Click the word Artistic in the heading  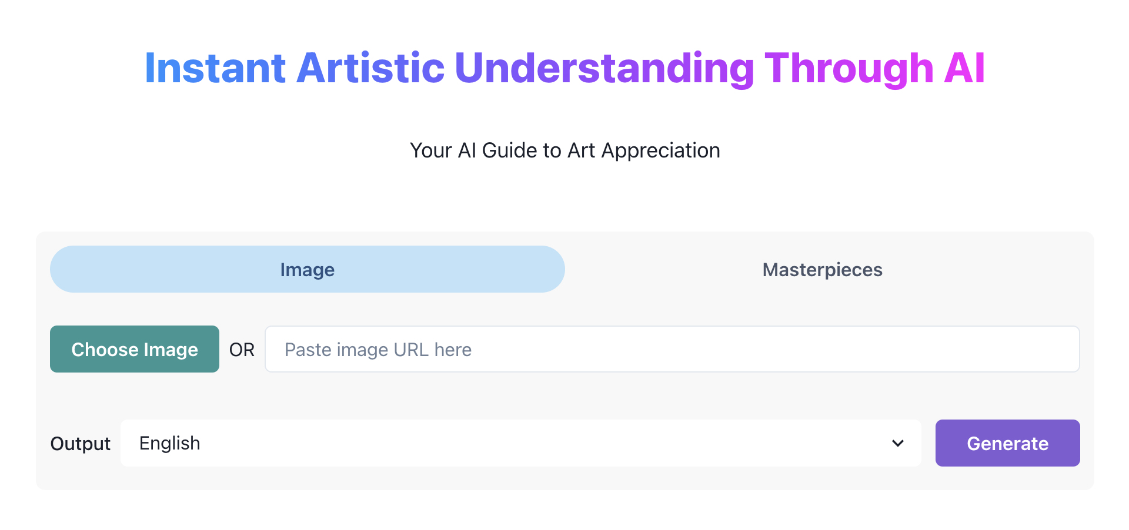pos(370,68)
